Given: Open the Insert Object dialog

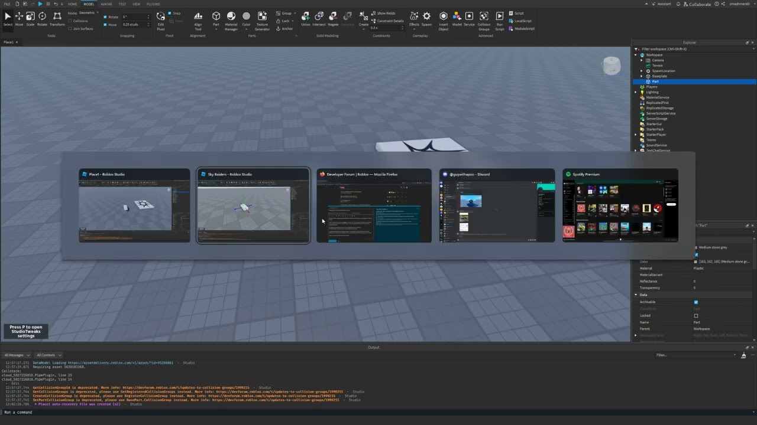Looking at the screenshot, I should coord(444,21).
